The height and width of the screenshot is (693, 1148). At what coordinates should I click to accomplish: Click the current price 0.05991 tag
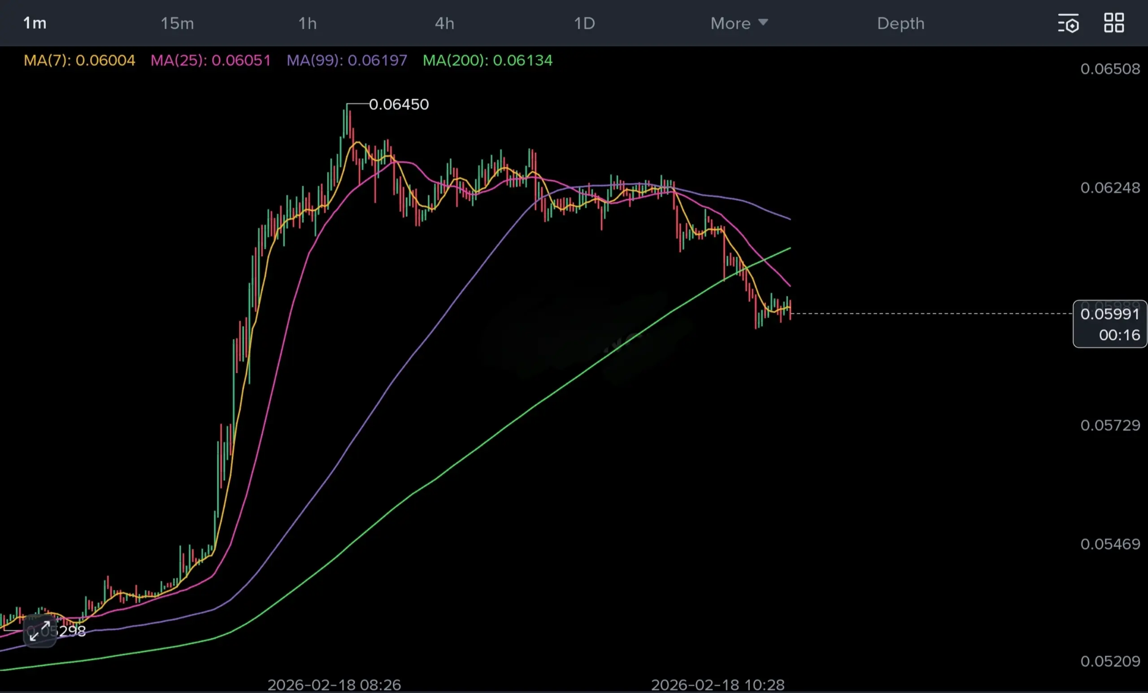coord(1109,314)
